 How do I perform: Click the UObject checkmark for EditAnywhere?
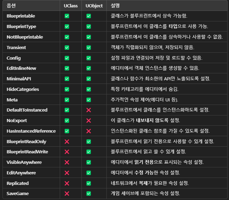(x=89, y=173)
